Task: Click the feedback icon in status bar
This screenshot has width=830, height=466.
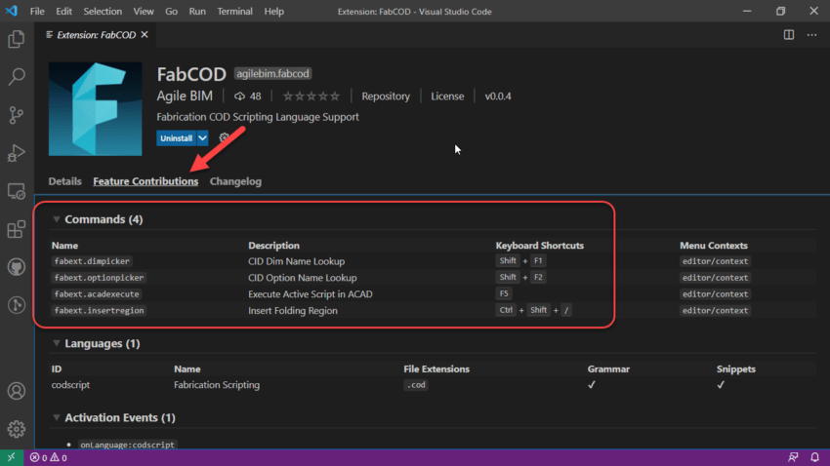Action: point(793,457)
